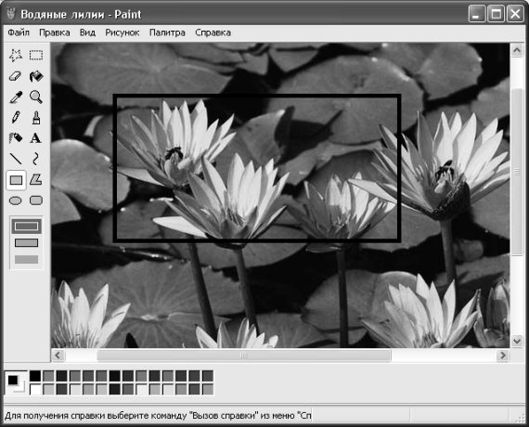The image size is (529, 427).
Task: Open the Файл menu
Action: pos(19,32)
